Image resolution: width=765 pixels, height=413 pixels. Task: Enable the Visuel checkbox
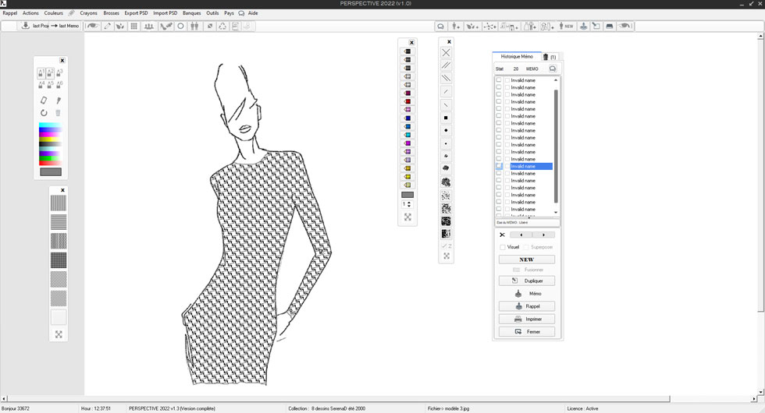[503, 247]
